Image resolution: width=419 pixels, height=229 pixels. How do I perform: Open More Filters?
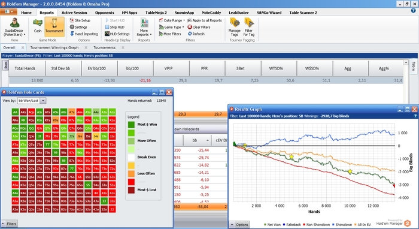pos(170,34)
